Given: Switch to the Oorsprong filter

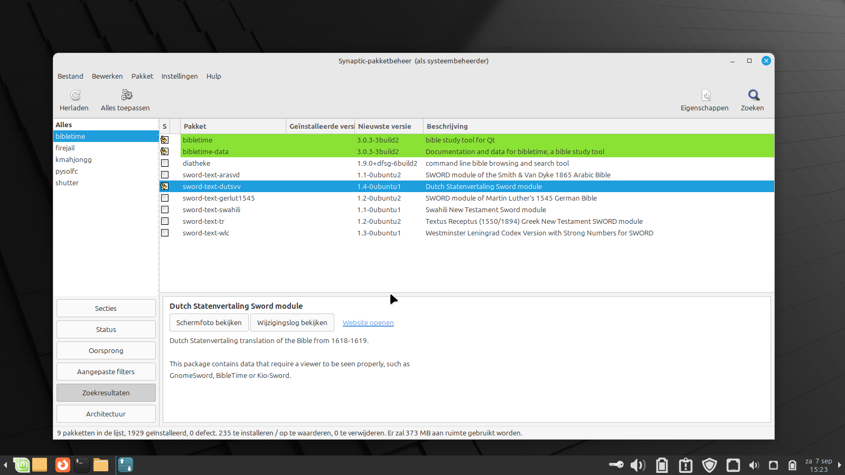Looking at the screenshot, I should pos(106,350).
